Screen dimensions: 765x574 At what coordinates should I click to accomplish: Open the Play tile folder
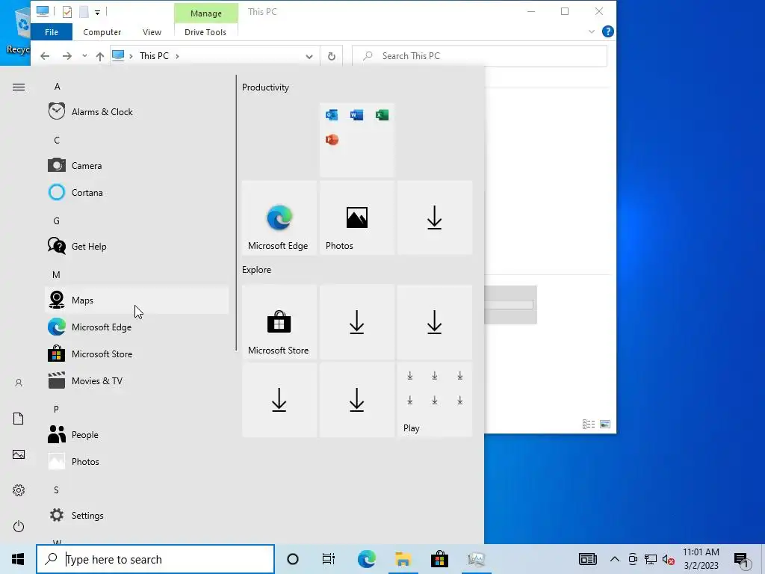click(x=435, y=400)
